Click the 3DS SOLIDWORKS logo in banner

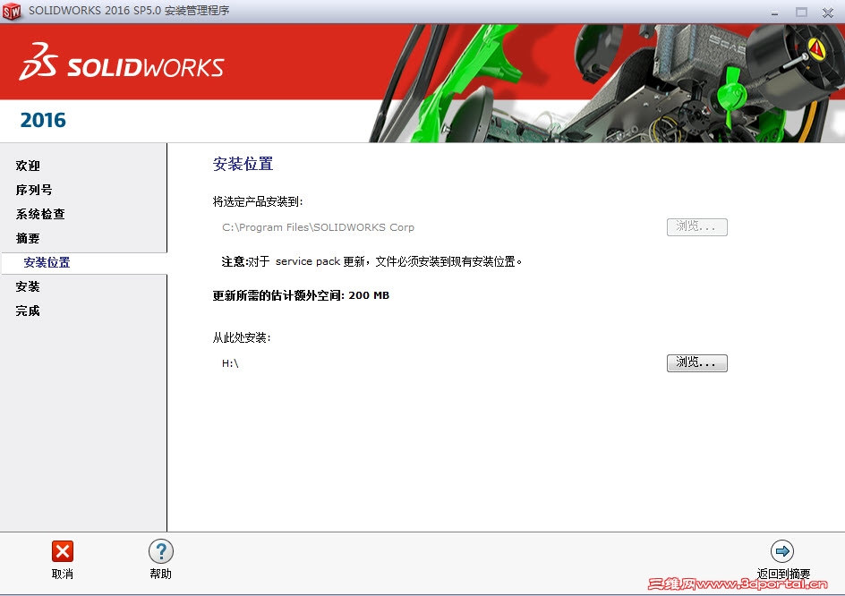[122, 63]
